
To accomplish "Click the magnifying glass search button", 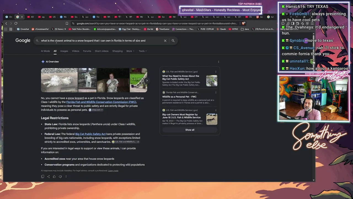I will click(x=173, y=41).
